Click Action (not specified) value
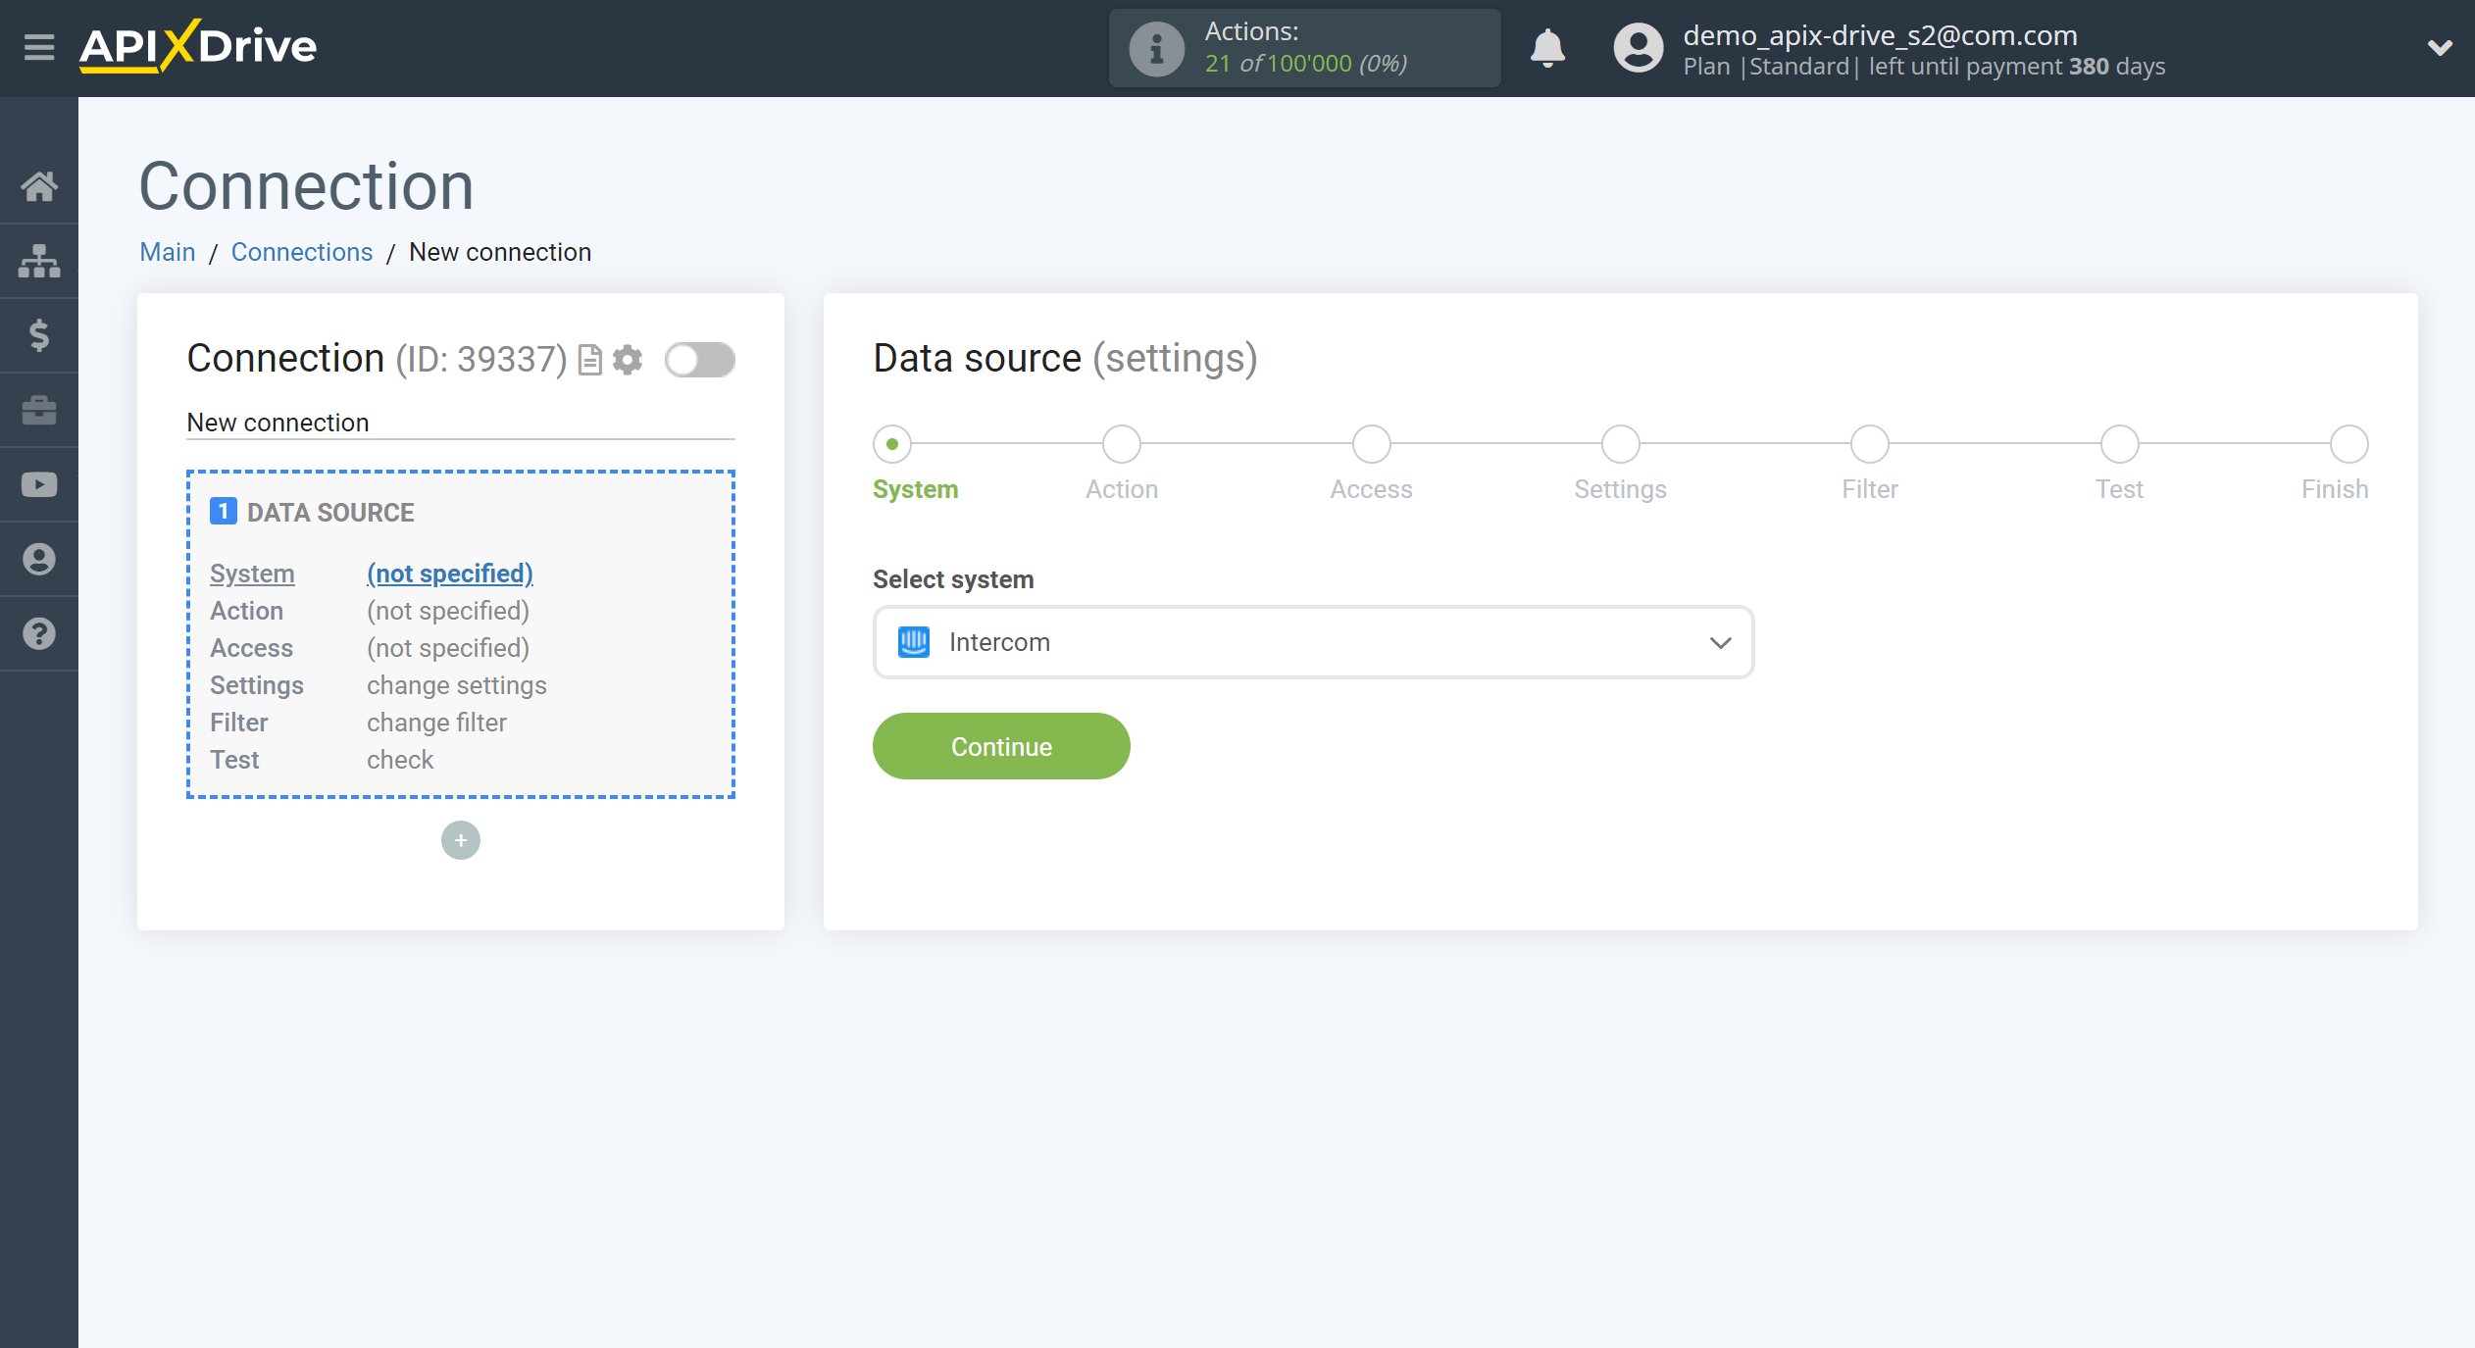 pyautogui.click(x=448, y=611)
